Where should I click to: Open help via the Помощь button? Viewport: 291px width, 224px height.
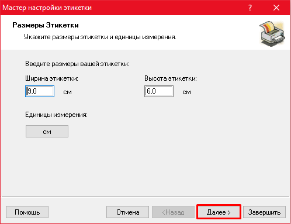point(27,212)
